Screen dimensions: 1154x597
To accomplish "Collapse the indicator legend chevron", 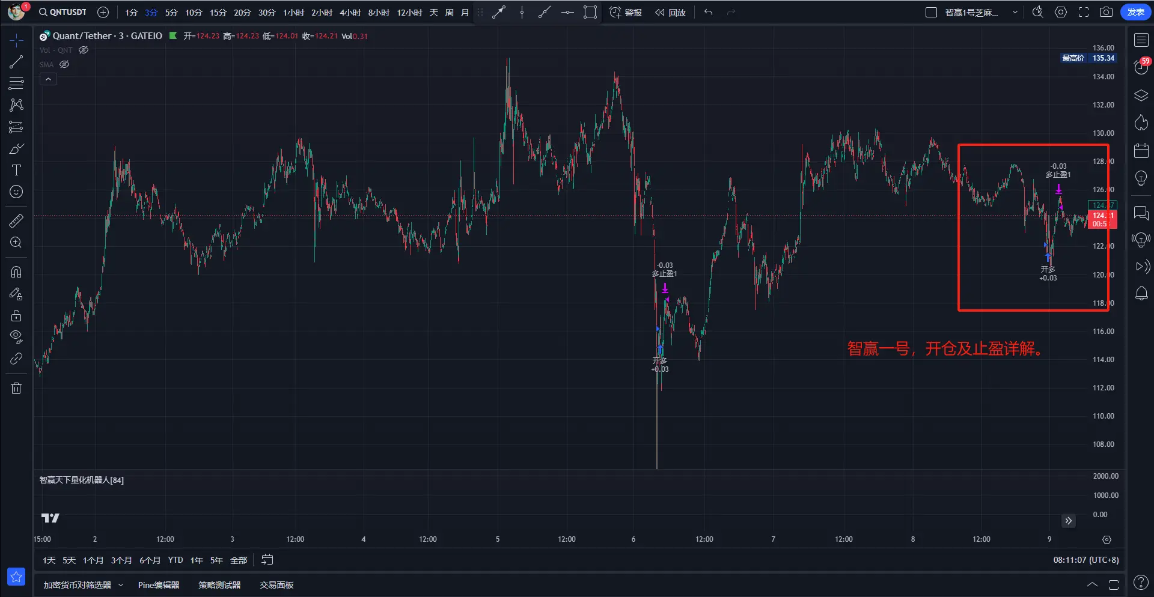I will pos(48,79).
